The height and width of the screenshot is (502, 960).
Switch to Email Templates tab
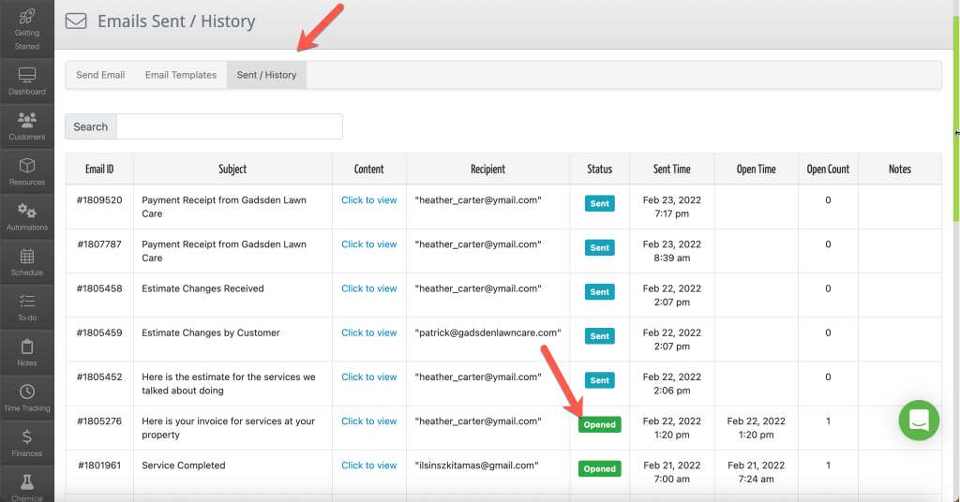[181, 75]
